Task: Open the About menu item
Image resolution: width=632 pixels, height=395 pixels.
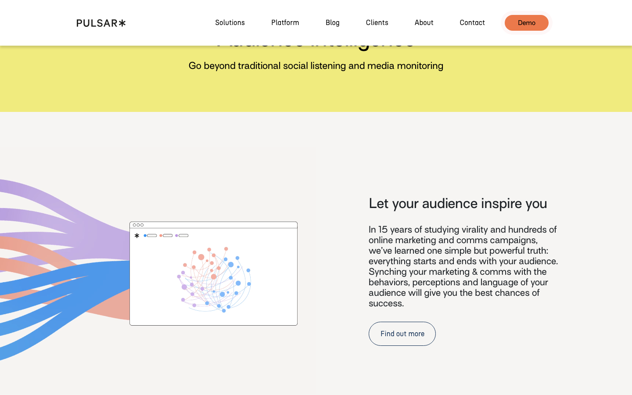Action: [424, 23]
